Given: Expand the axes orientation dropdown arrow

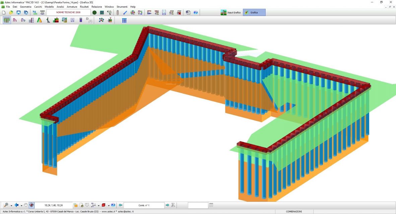Looking at the screenshot, I should (98, 205).
